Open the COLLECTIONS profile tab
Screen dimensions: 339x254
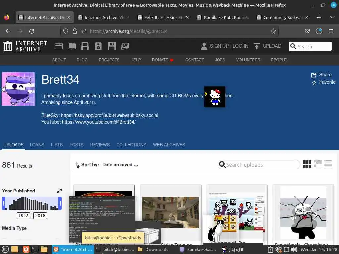point(131,145)
